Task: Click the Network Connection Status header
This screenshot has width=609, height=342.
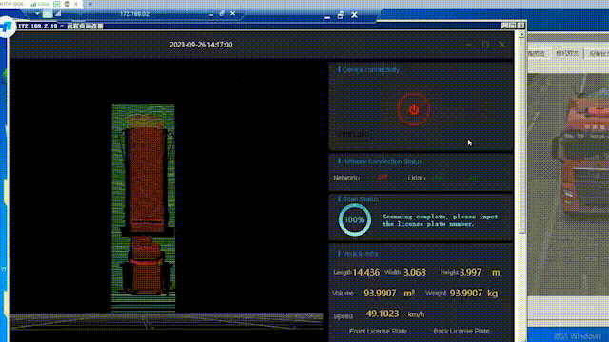Action: (383, 161)
